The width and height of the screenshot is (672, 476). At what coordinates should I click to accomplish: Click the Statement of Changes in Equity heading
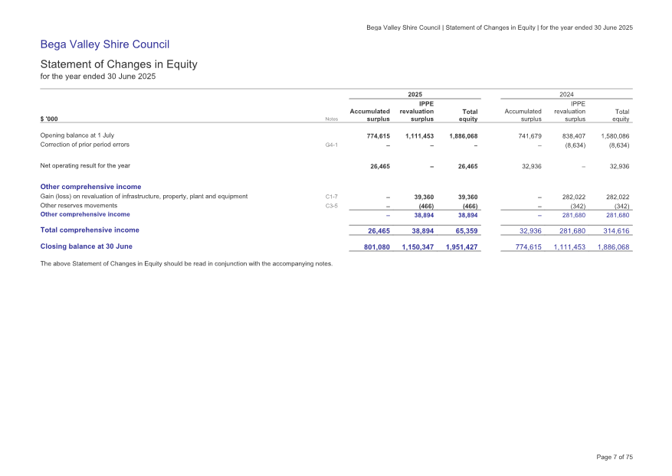[119, 64]
